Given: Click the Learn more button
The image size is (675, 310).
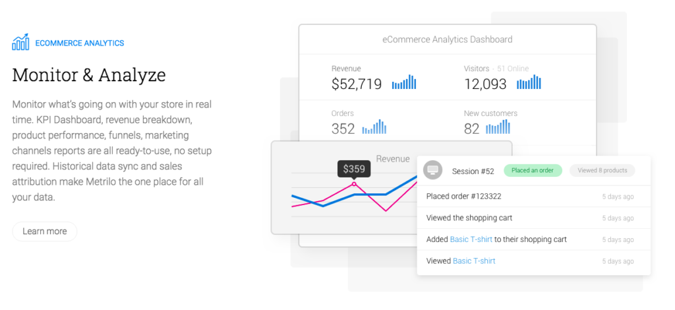Looking at the screenshot, I should coord(44,232).
